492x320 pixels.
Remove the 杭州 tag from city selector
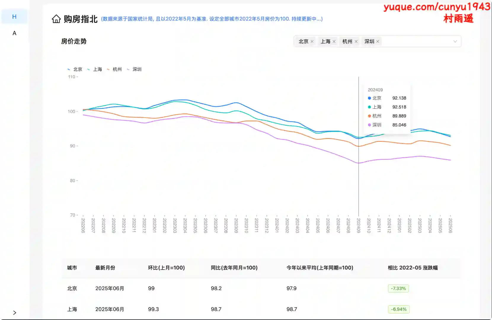[356, 41]
